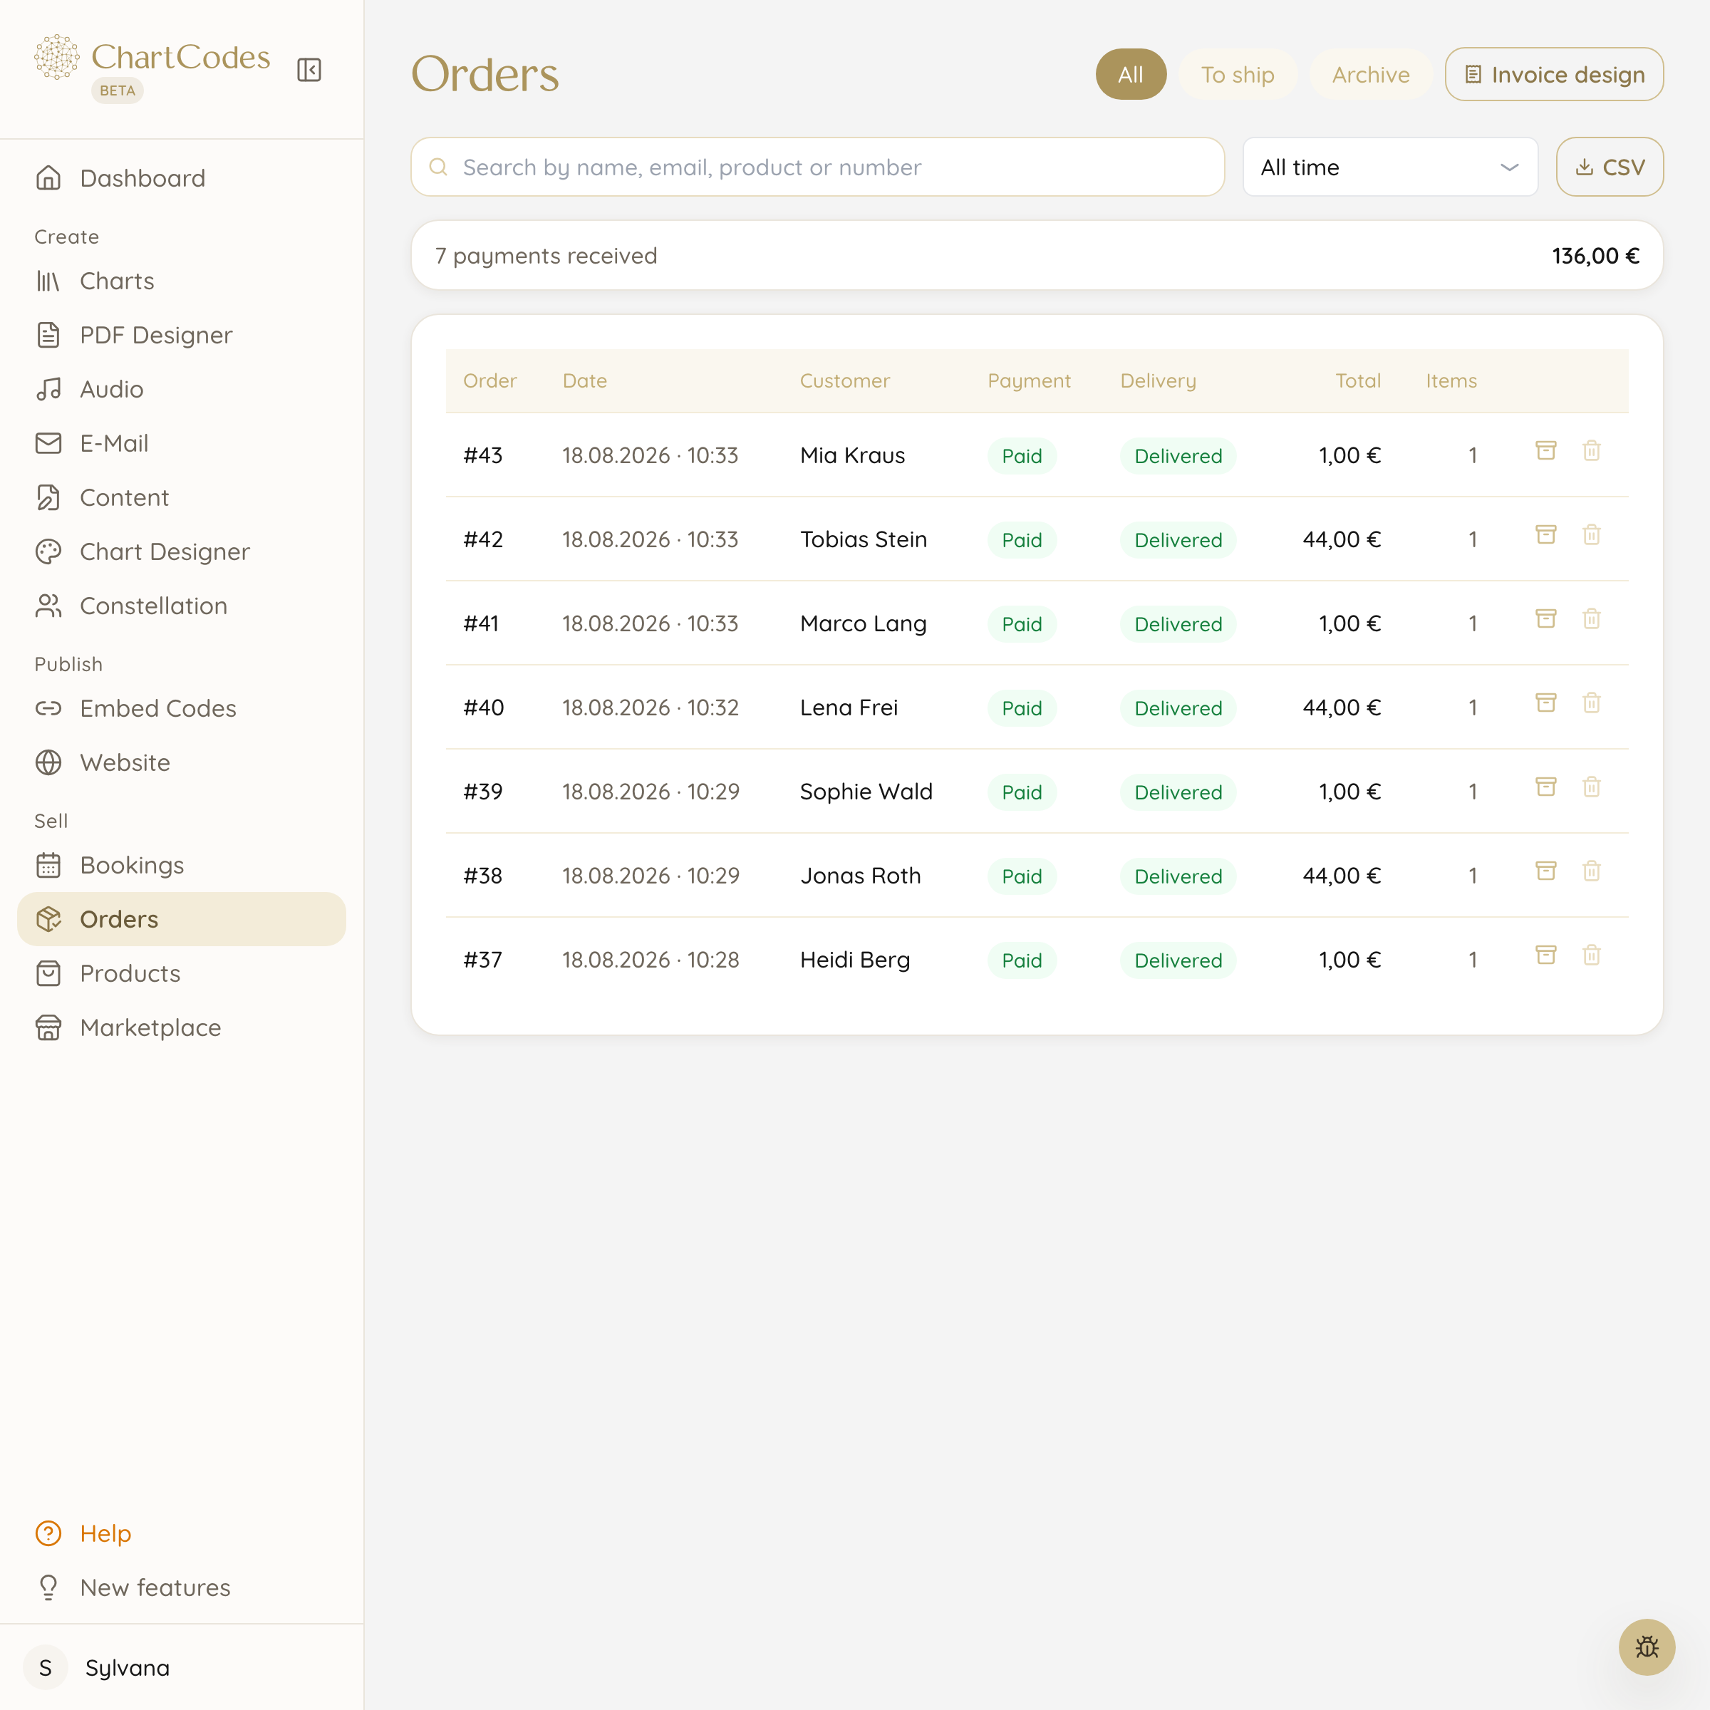This screenshot has height=1710, width=1710.
Task: Open Chart Designer
Action: point(182,551)
